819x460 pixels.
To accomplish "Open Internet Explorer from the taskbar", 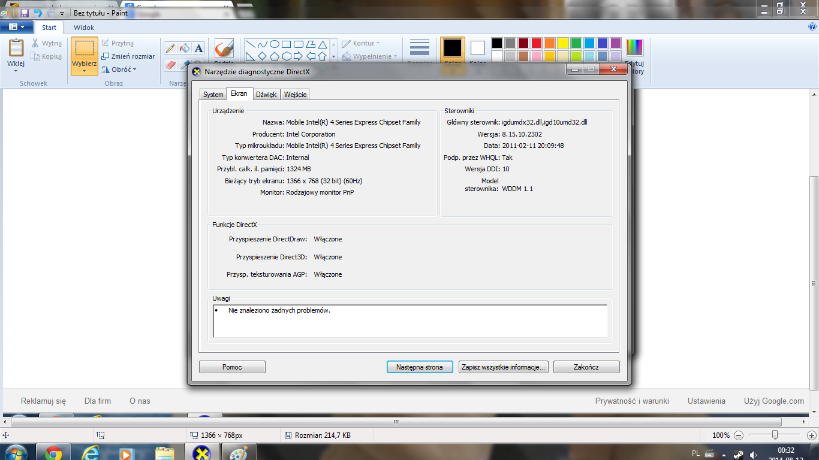I will (x=90, y=453).
